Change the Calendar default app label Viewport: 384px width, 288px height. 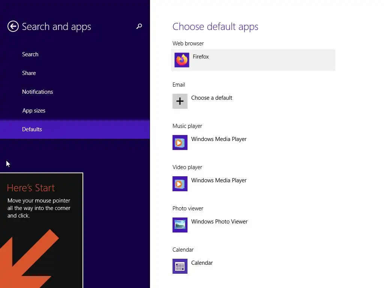[202, 263]
